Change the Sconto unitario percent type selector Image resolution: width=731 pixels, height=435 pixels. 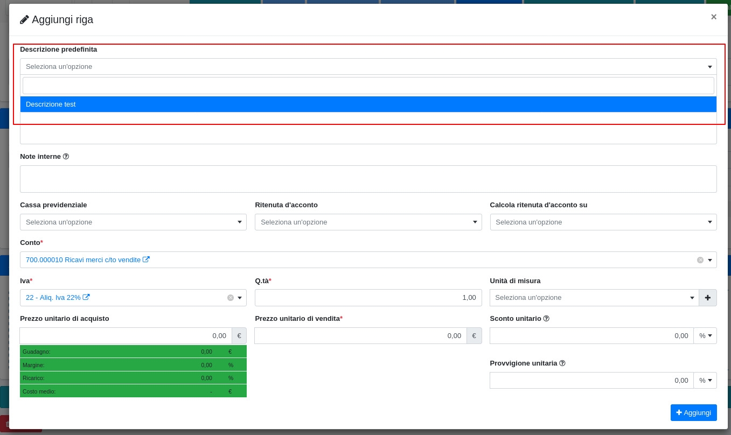coord(705,336)
